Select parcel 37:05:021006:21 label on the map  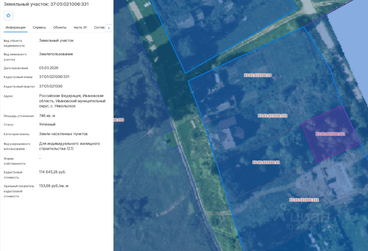click(266, 162)
